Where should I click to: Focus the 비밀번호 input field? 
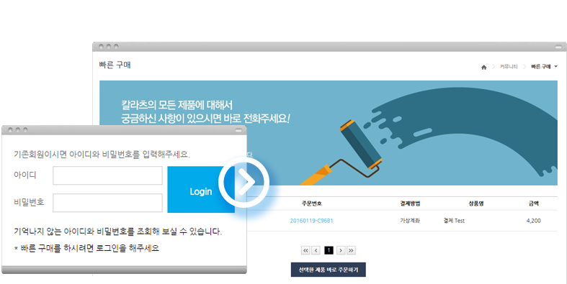click(107, 203)
